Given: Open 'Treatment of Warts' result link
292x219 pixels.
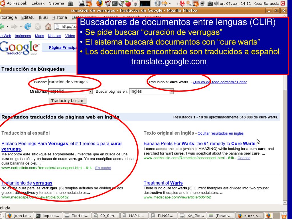Looking at the screenshot, I should [x=163, y=183].
